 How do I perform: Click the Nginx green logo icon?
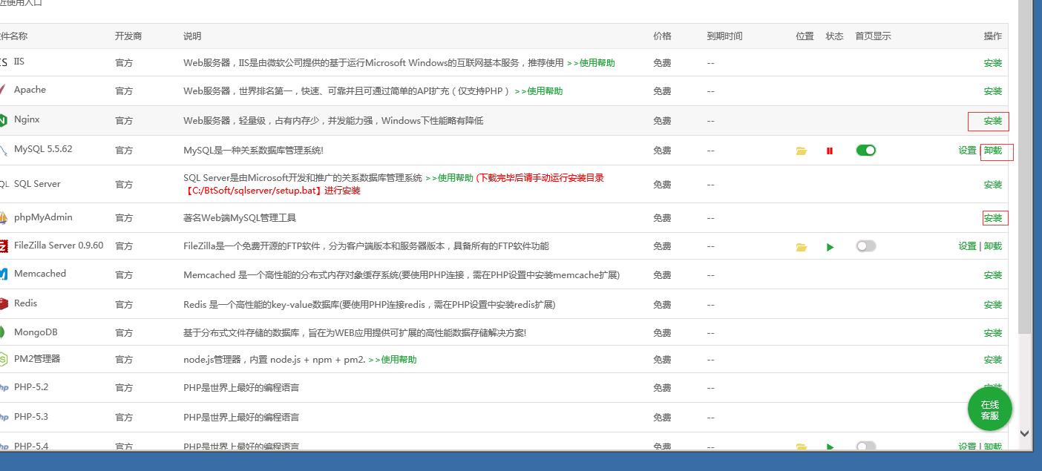click(x=4, y=120)
